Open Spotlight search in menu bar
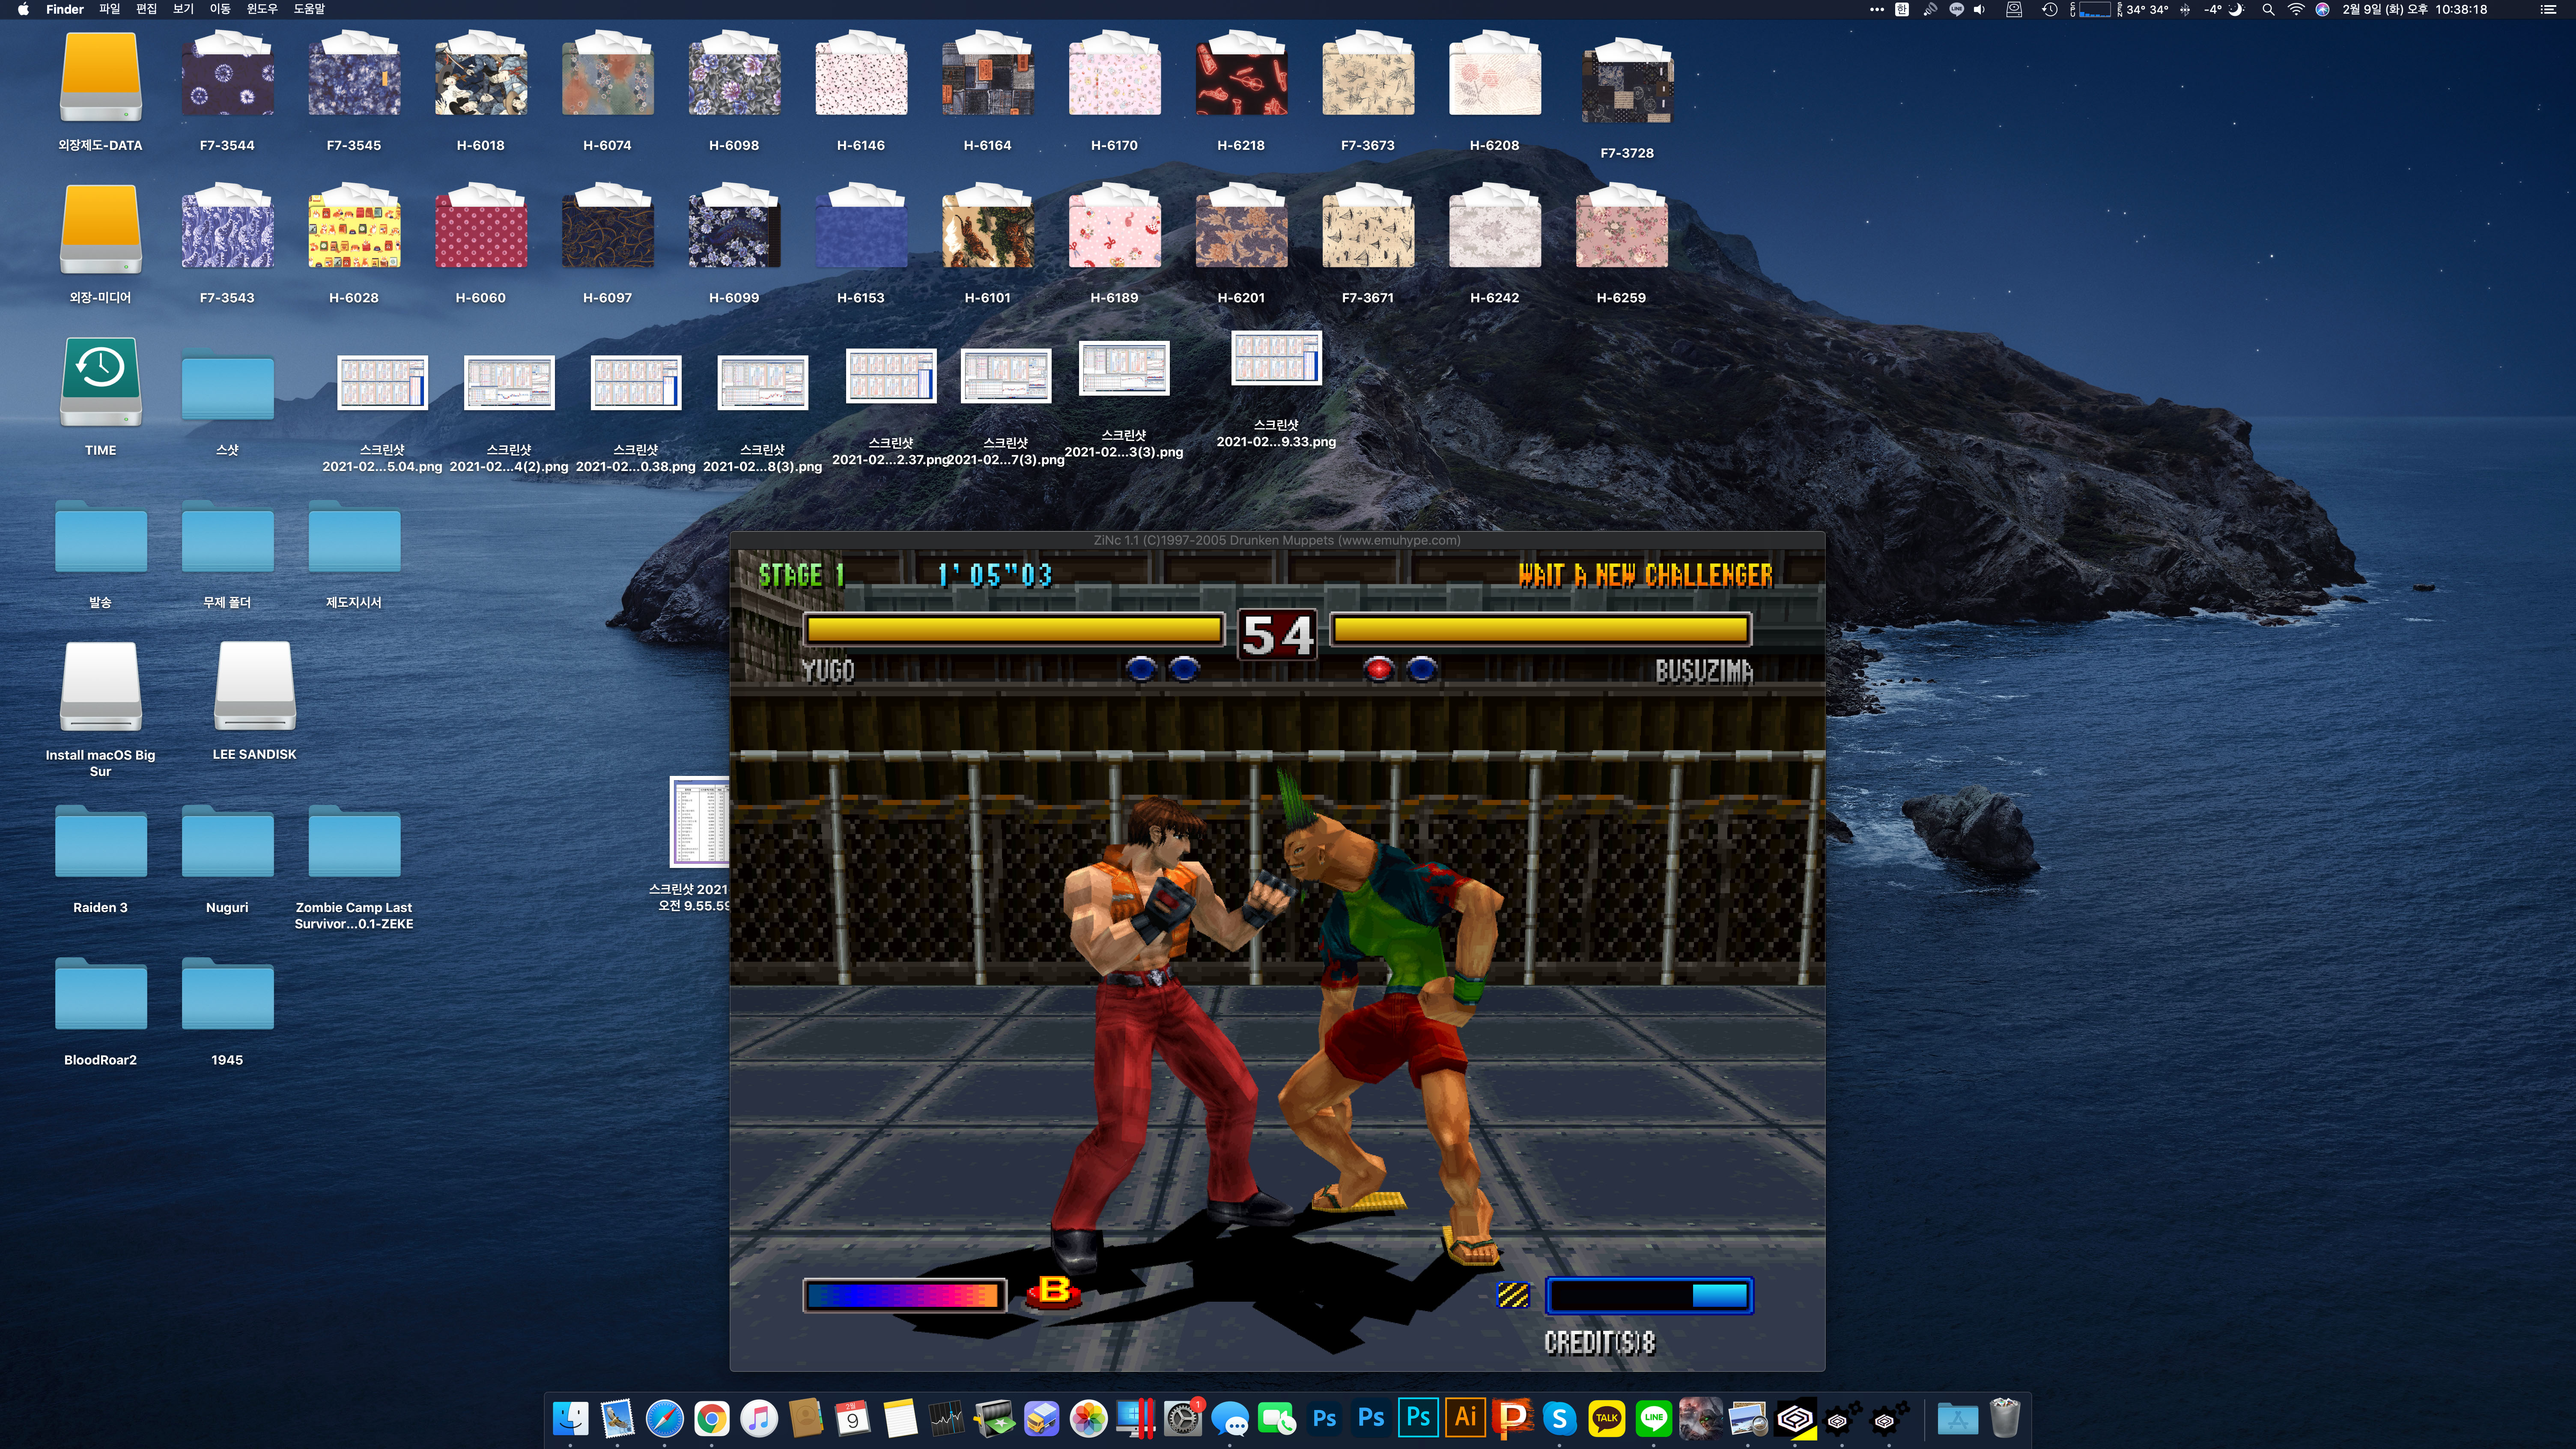The height and width of the screenshot is (1449, 2576). (2268, 9)
